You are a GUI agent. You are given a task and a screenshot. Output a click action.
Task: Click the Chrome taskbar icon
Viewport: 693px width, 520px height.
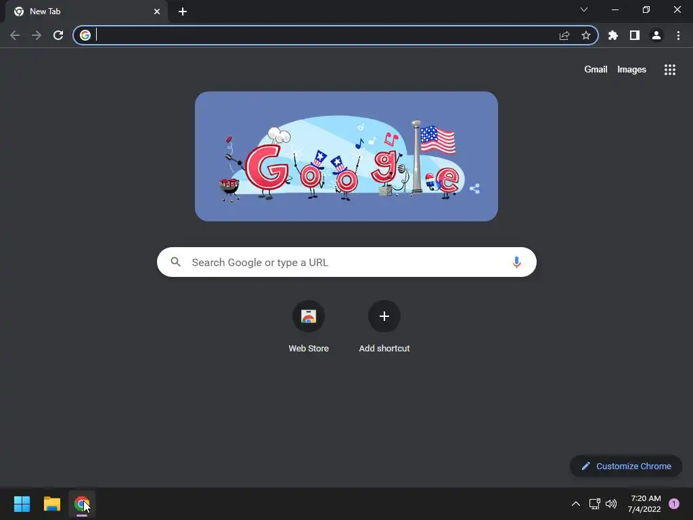82,504
